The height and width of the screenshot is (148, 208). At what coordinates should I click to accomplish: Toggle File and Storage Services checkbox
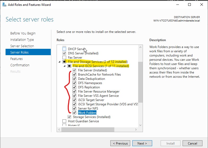click(x=64, y=62)
